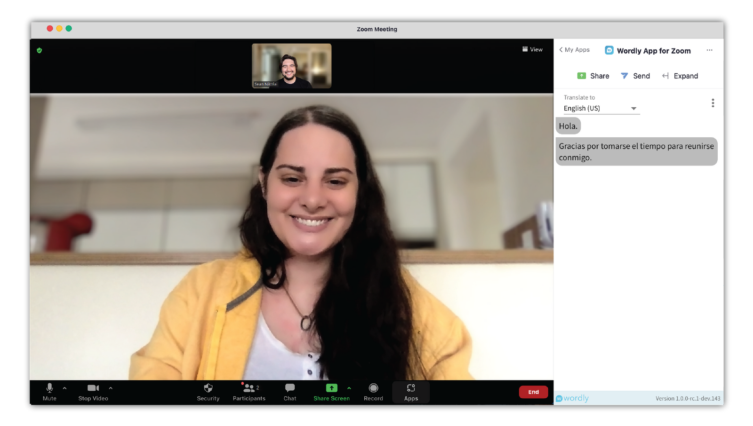End the Zoom meeting
This screenshot has width=753, height=426.
coord(533,392)
